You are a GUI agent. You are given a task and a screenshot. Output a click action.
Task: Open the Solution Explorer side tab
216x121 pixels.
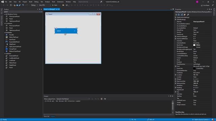coord(2,21)
